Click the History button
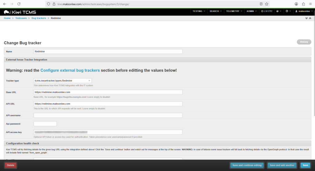This screenshot has height=171, width=315. (304, 42)
